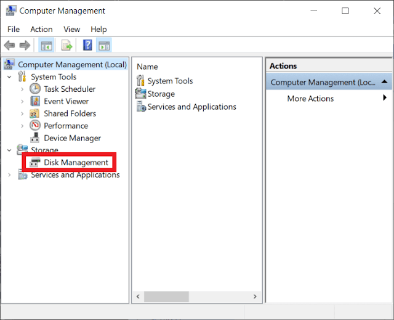394x320 pixels.
Task: Select System Tools in the Name list
Action: coord(170,81)
